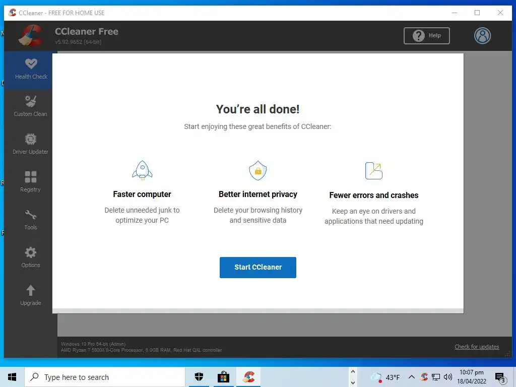
Task: Click the CCleaner title bar icon
Action: [x=12, y=13]
